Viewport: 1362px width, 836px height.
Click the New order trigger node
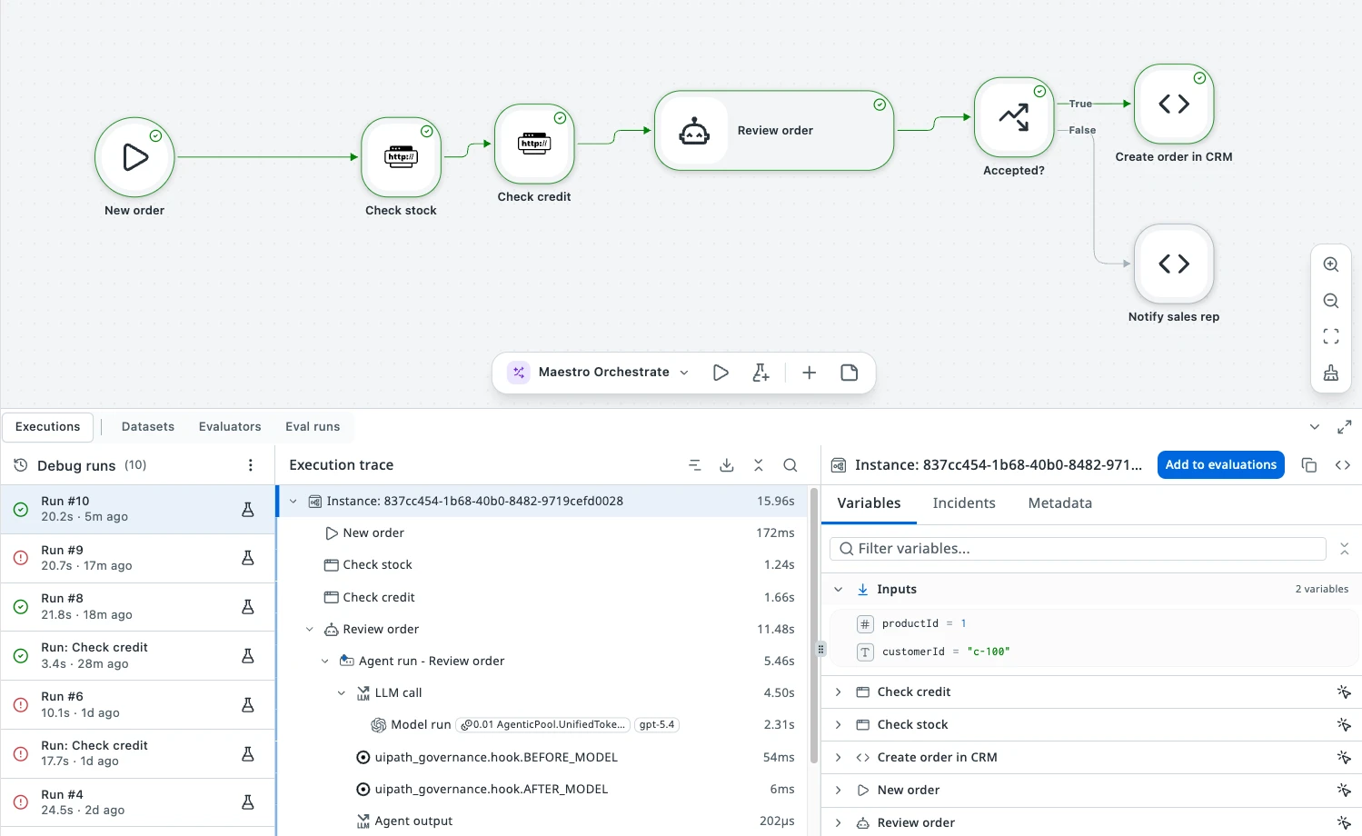(x=134, y=157)
